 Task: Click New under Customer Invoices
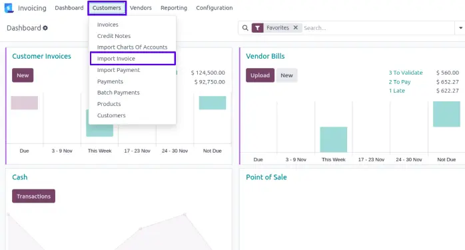[23, 75]
